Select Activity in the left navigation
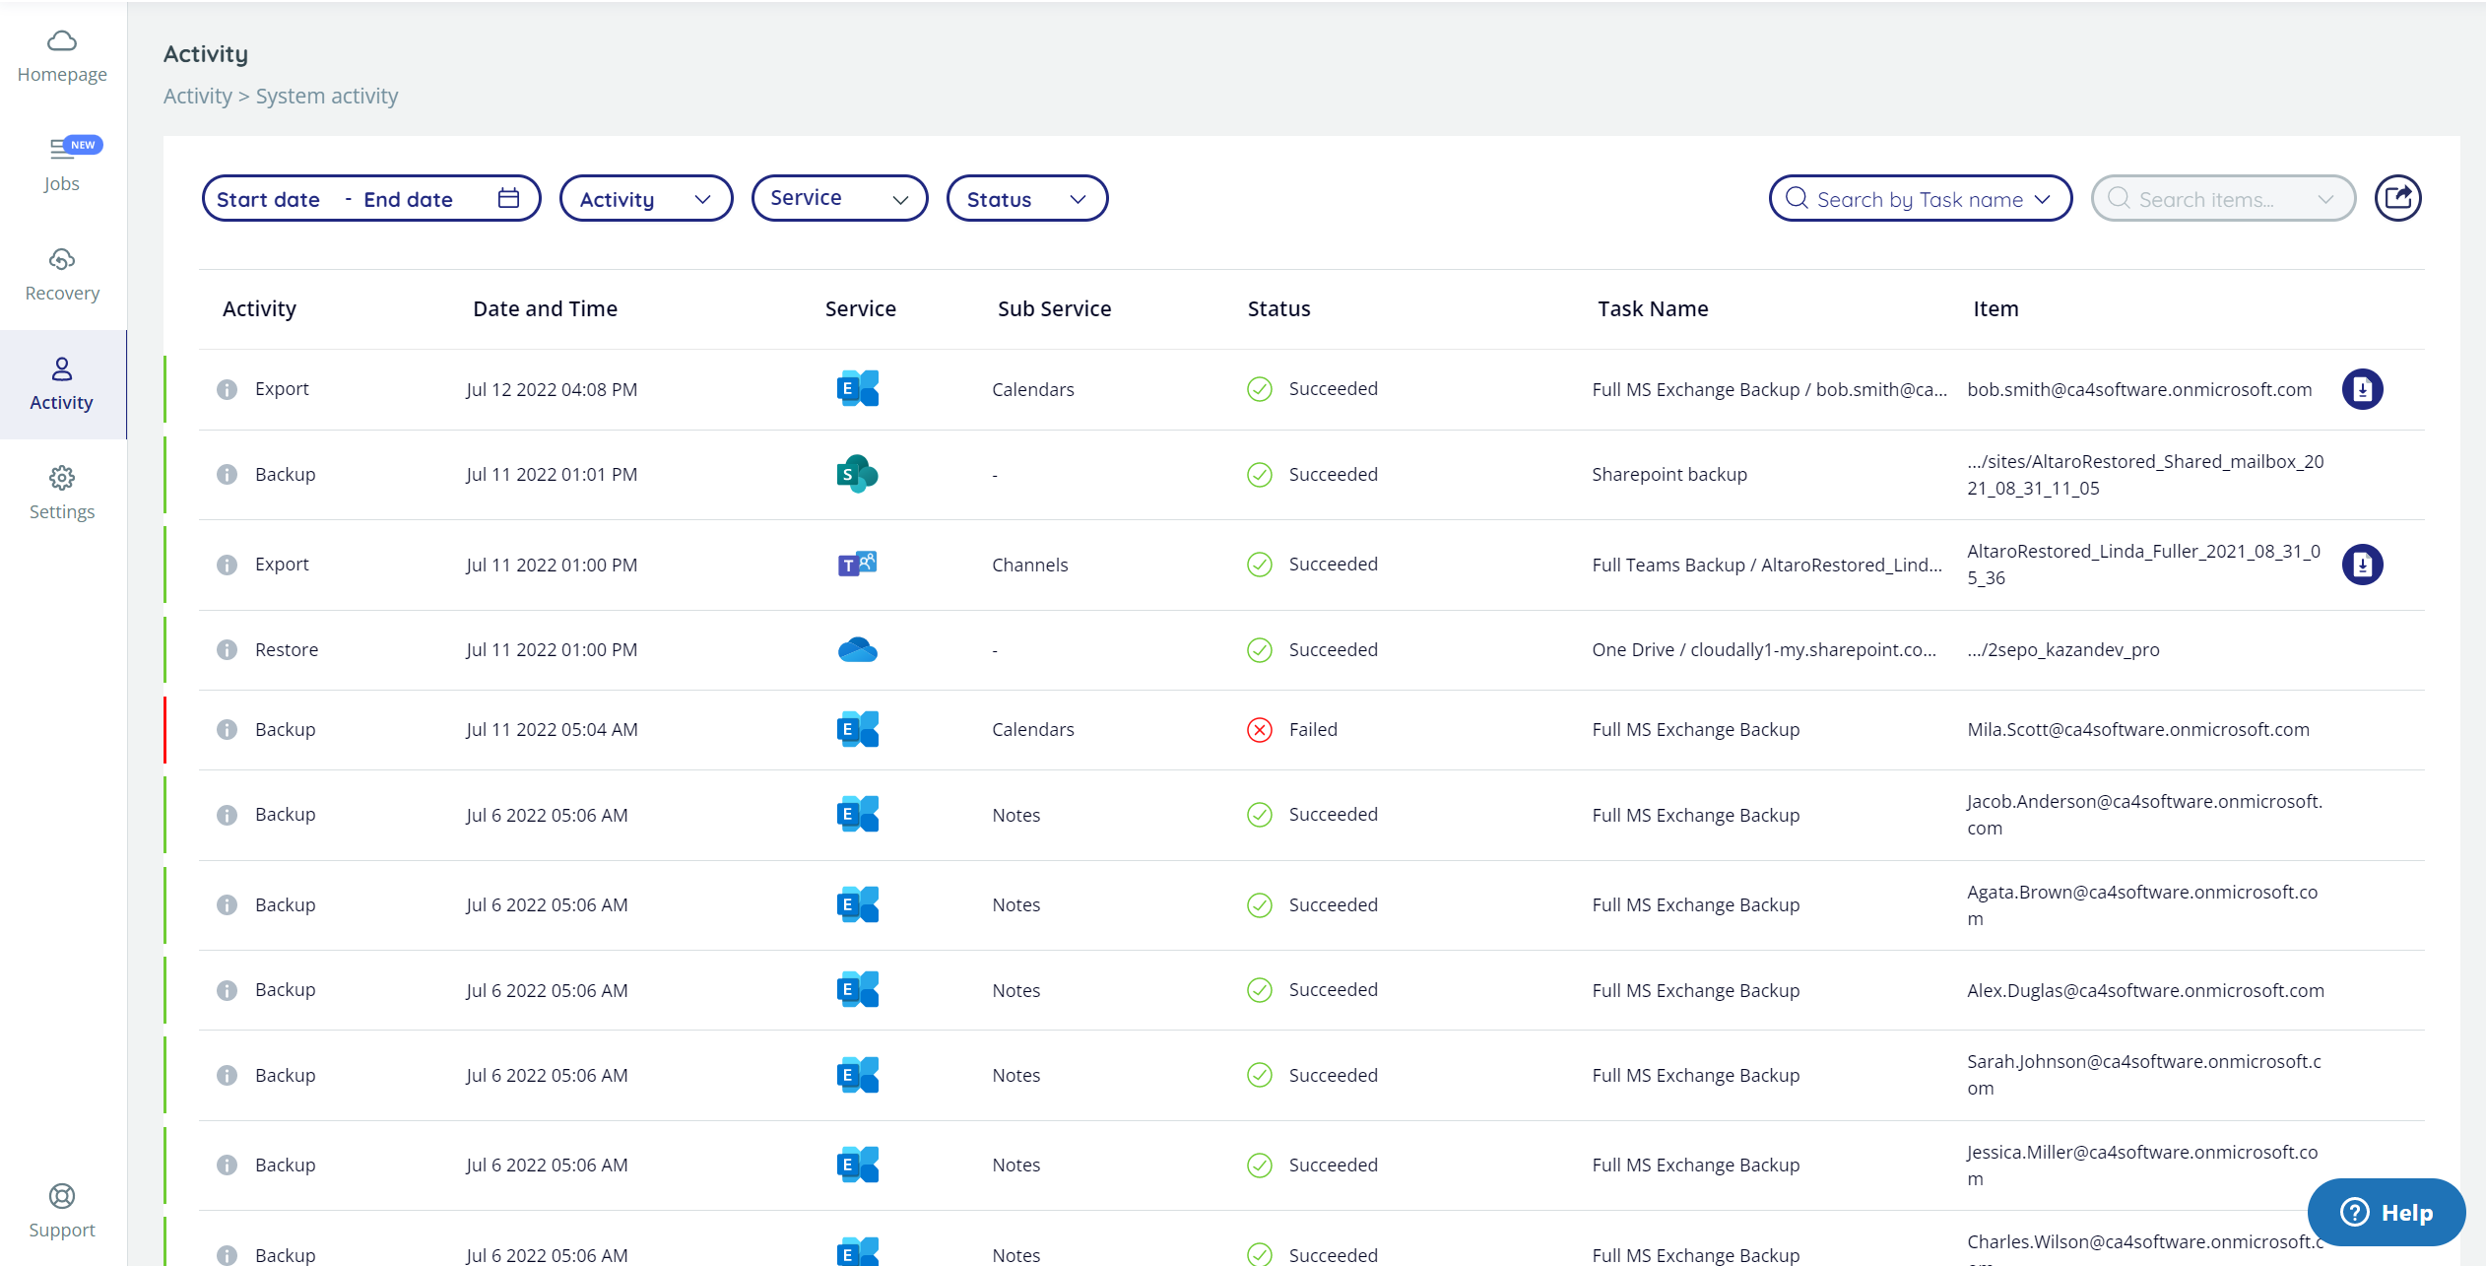2486x1266 pixels. (x=62, y=384)
